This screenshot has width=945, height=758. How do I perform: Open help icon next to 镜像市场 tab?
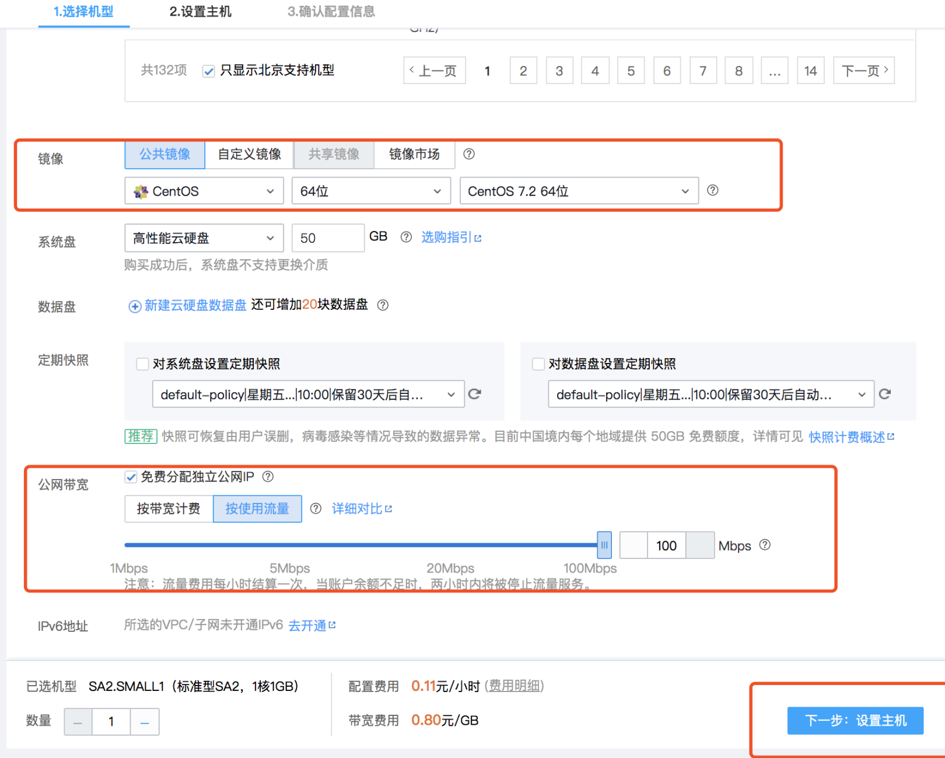tap(468, 154)
